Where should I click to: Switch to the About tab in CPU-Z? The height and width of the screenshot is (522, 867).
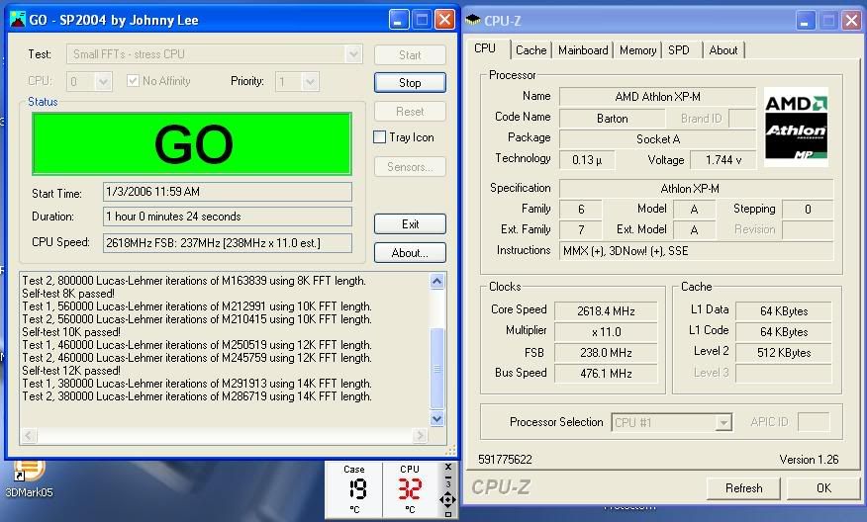[723, 50]
